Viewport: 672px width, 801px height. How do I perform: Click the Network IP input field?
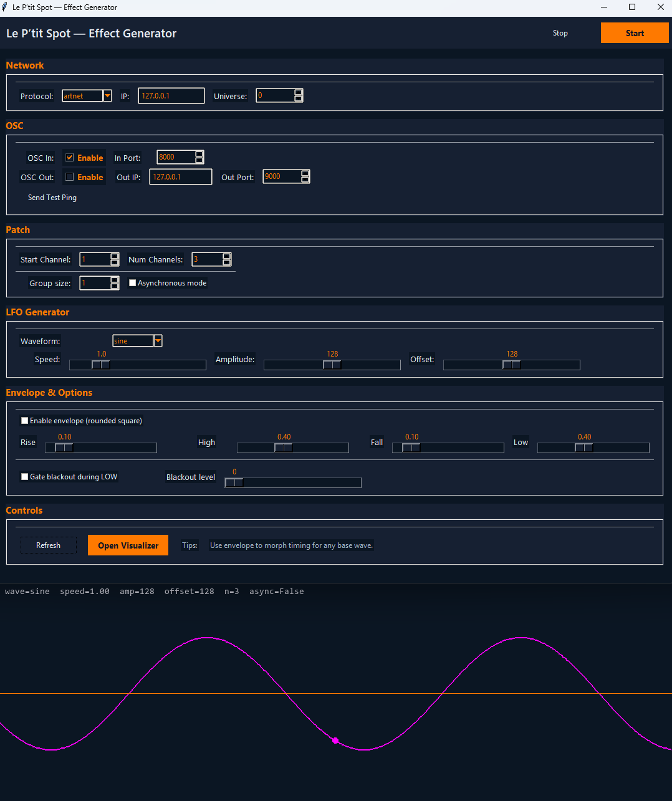tap(171, 96)
